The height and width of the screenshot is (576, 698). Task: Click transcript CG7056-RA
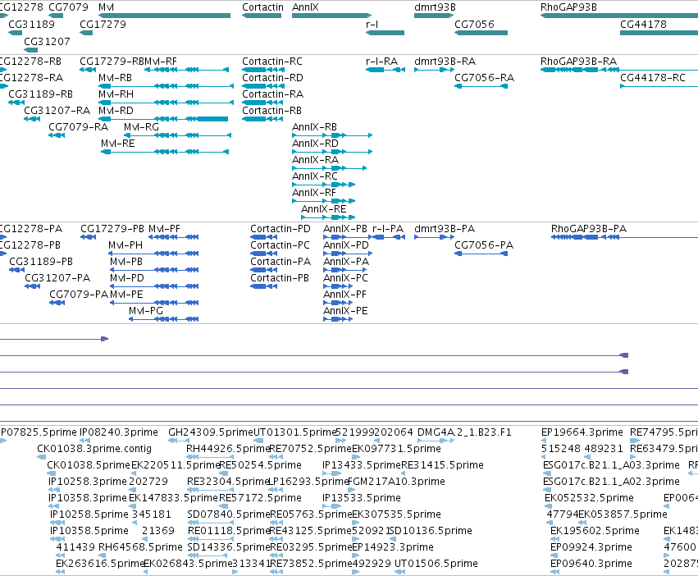click(484, 77)
